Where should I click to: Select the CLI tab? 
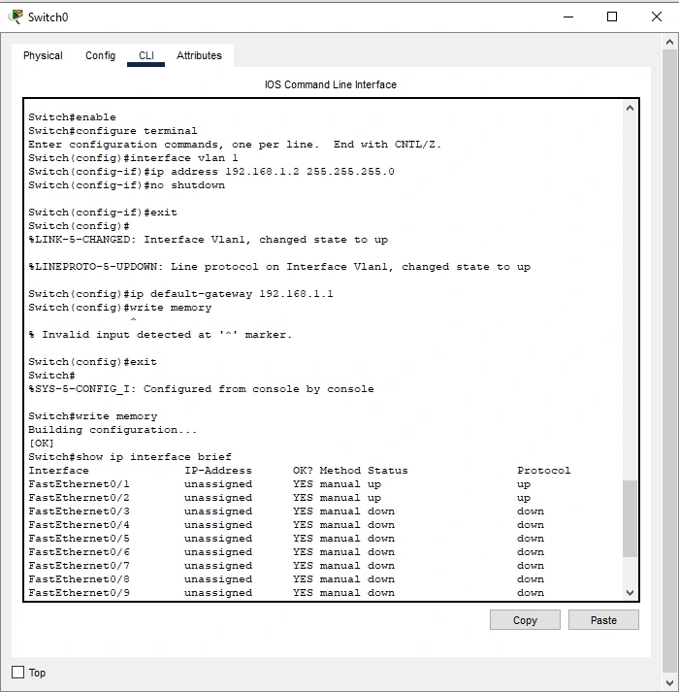(x=146, y=55)
